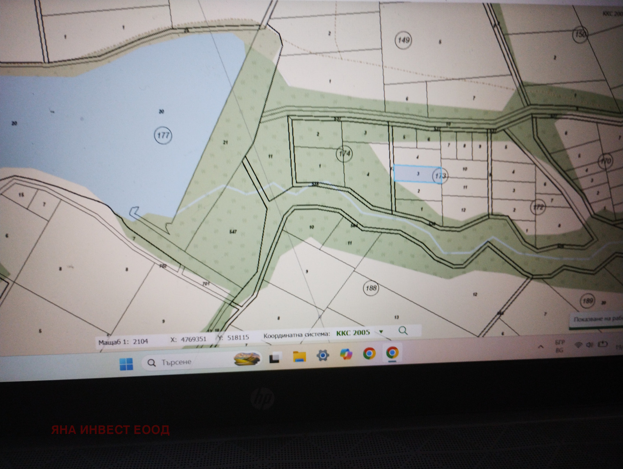Open the Wi-Fi network tray icon
The image size is (623, 469).
point(579,345)
